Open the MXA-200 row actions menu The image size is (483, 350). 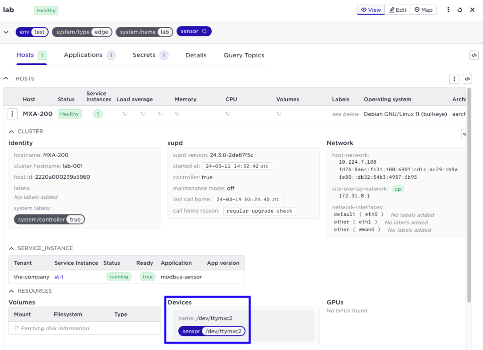pyautogui.click(x=13, y=114)
